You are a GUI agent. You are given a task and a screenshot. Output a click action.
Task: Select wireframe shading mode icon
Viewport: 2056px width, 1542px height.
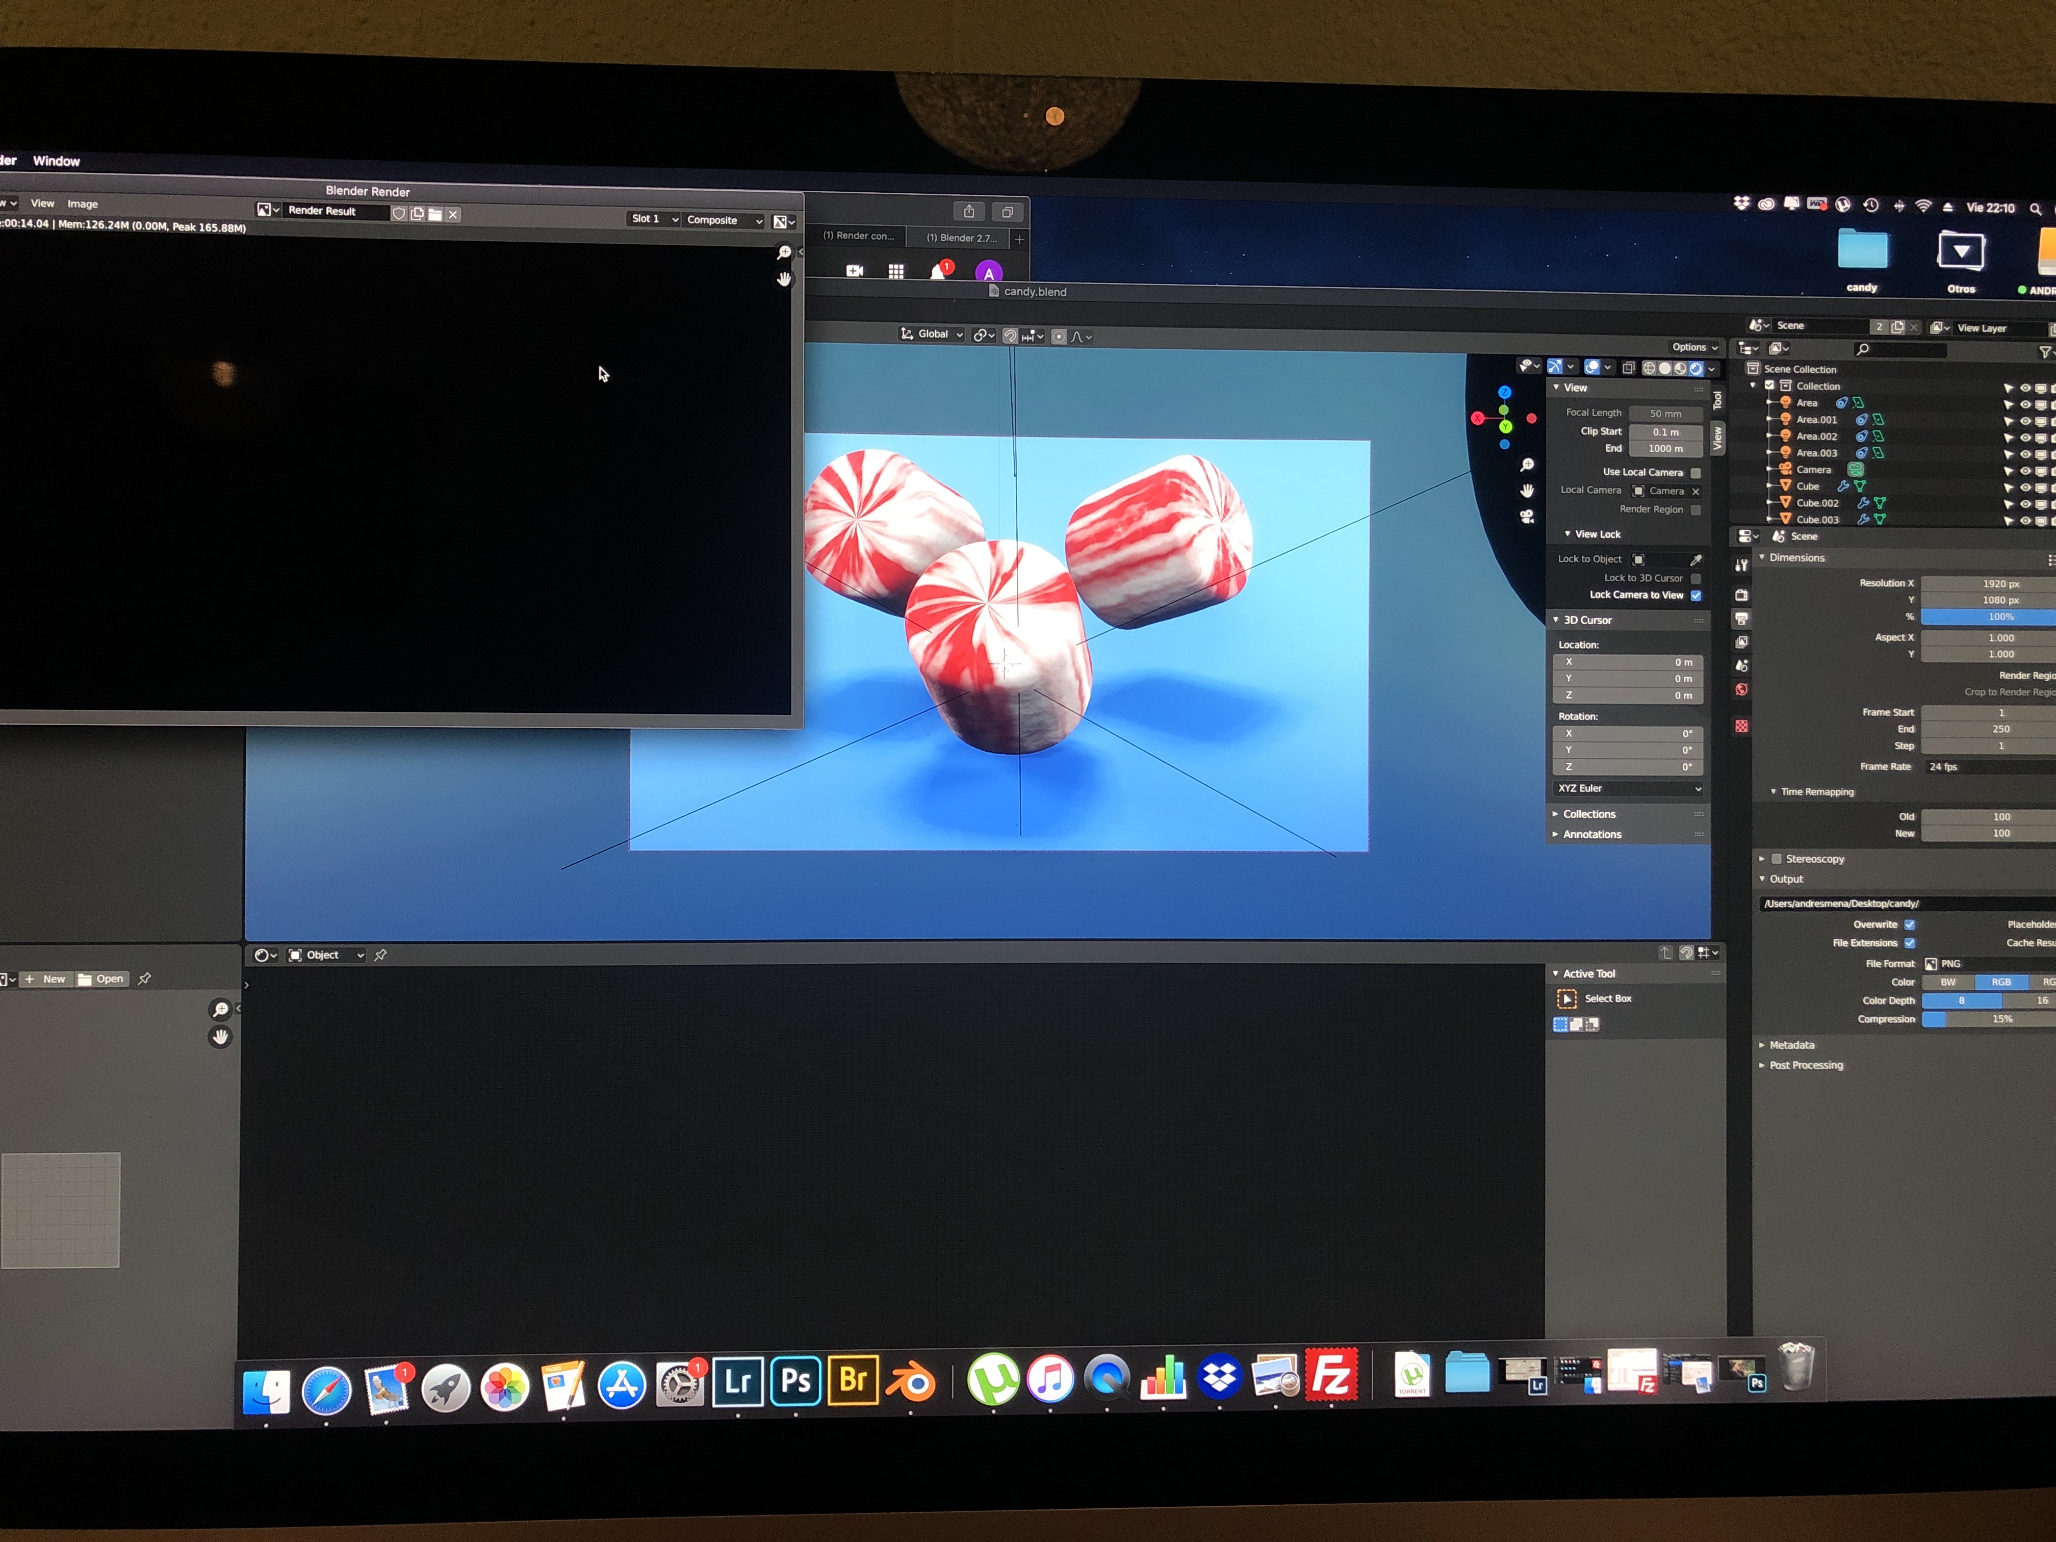click(1649, 368)
